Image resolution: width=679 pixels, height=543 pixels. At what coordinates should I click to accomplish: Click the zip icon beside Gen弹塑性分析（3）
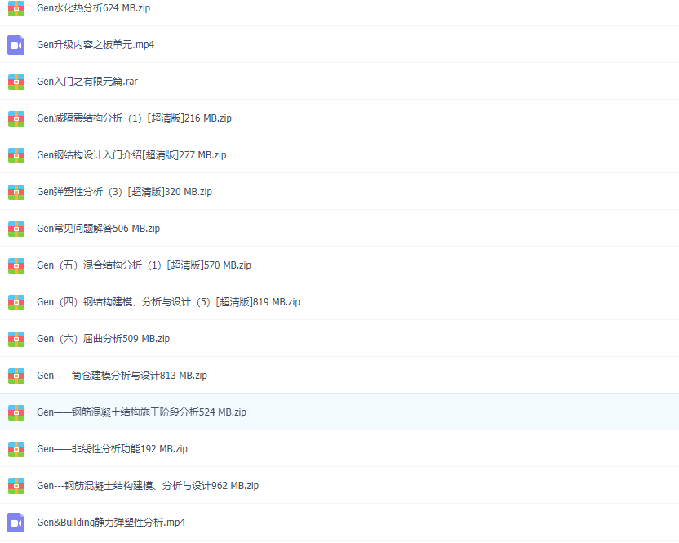point(16,192)
